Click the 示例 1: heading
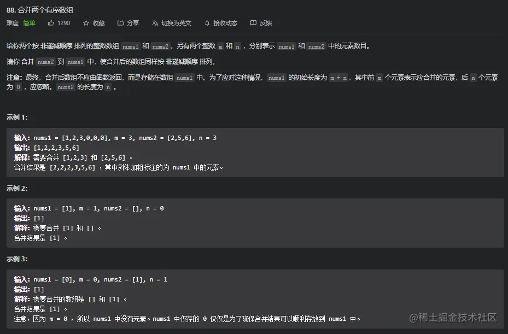 pyautogui.click(x=17, y=118)
